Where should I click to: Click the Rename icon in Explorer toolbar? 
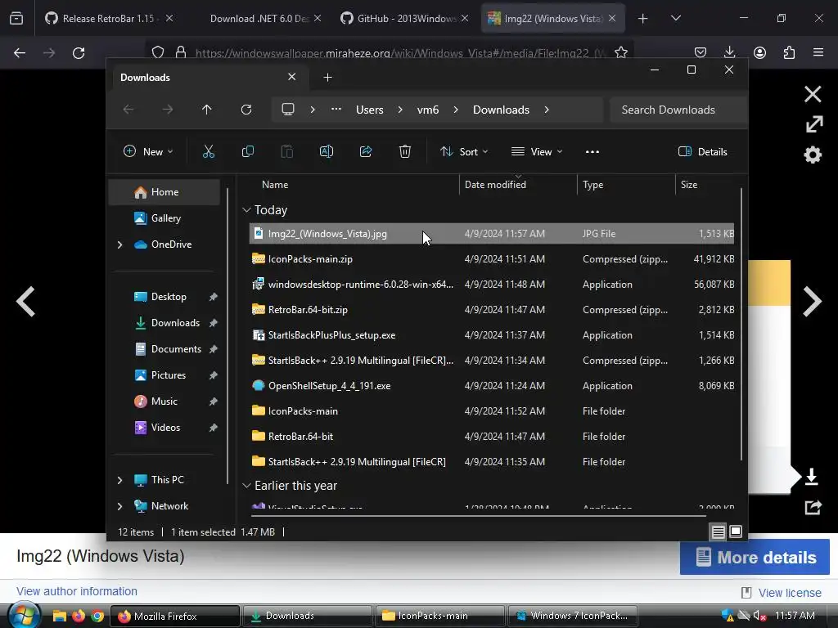coord(326,151)
